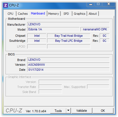
Task: Click the Graphic Interface Version field
Action: [x=74, y=82]
